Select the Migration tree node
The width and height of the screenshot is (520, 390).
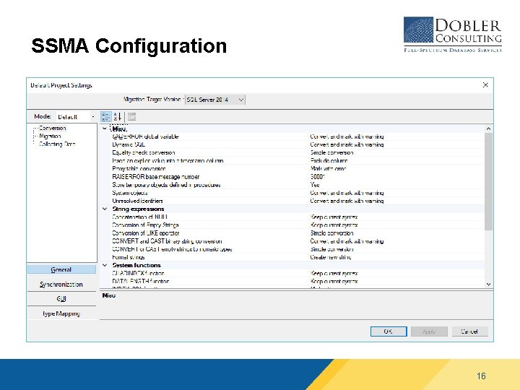click(x=50, y=136)
